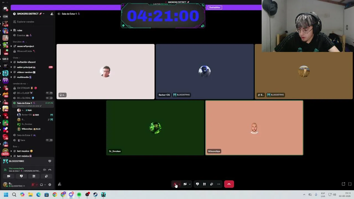Open the multimedia channel
Image resolution: width=354 pixels, height=199 pixels.
click(33, 77)
